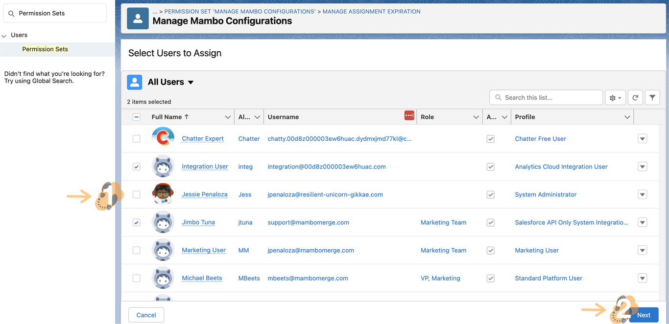Image resolution: width=669 pixels, height=324 pixels.
Task: Select the Jessie Penaloza row checkbox
Action: coord(137,194)
